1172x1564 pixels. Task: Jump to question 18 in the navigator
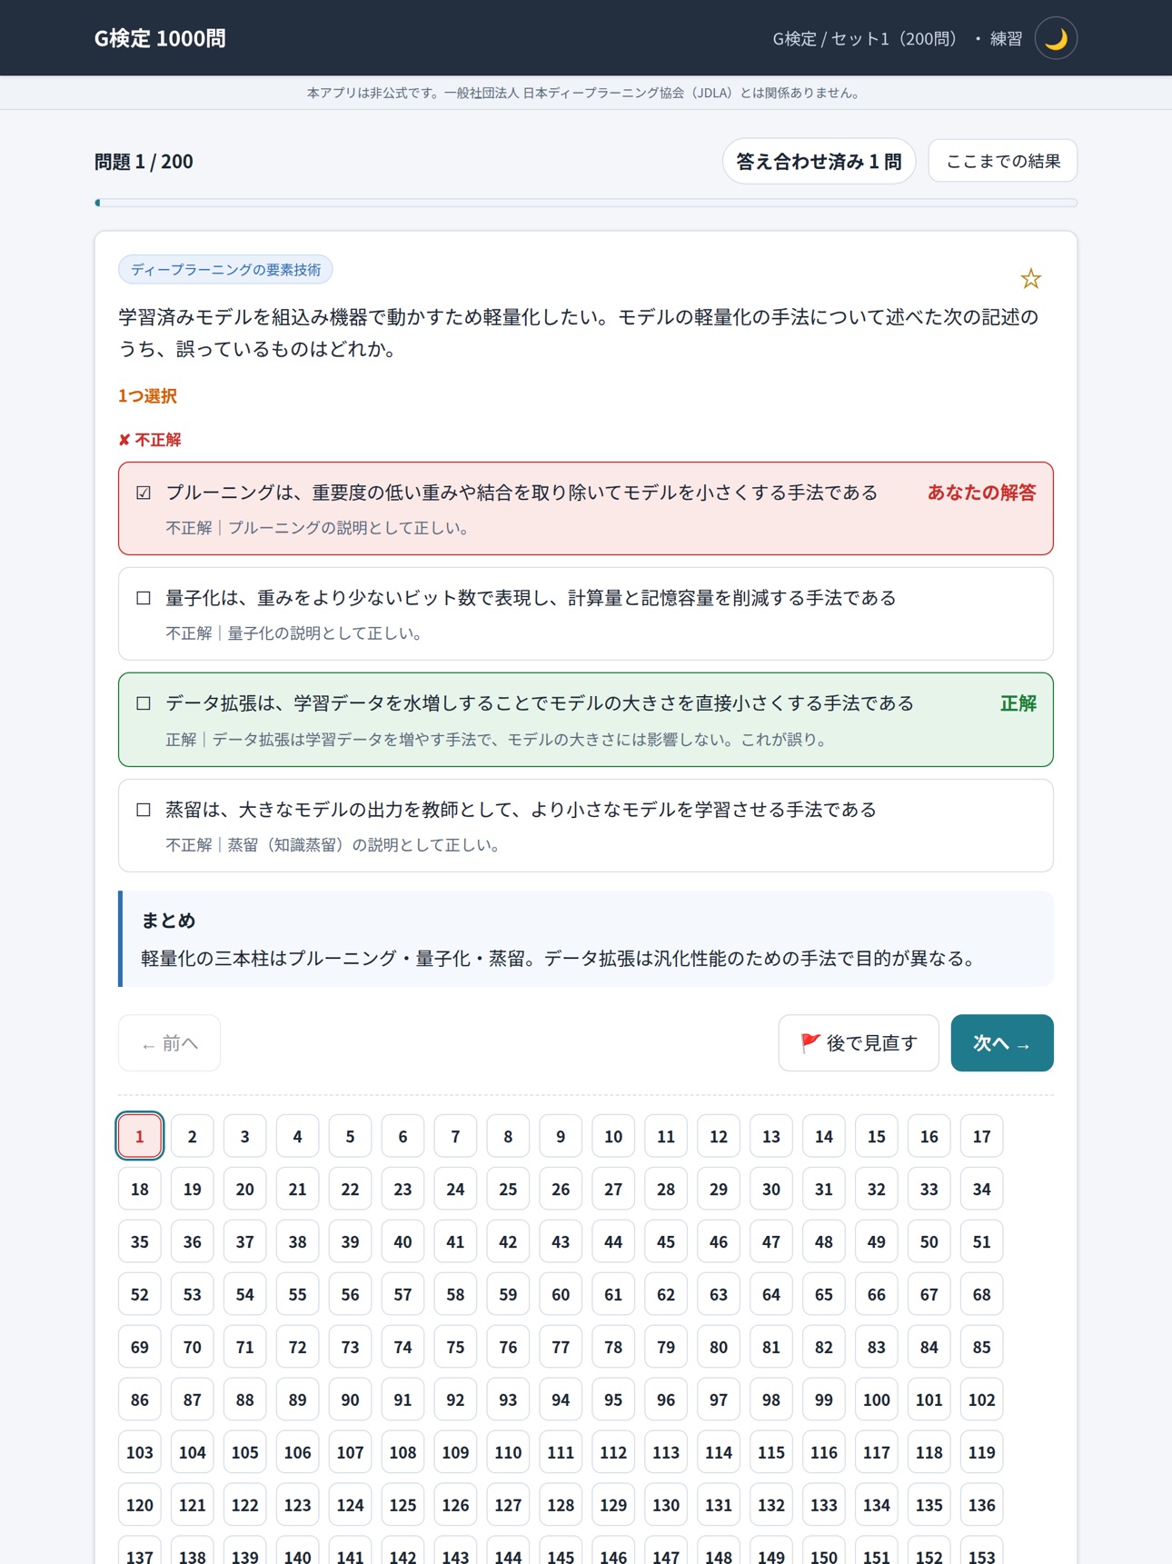(140, 1189)
